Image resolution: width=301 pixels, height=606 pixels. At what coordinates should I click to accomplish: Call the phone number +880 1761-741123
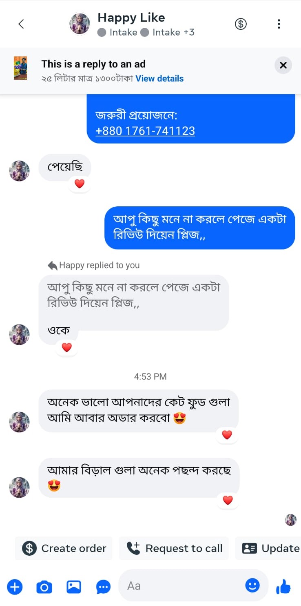(x=145, y=131)
